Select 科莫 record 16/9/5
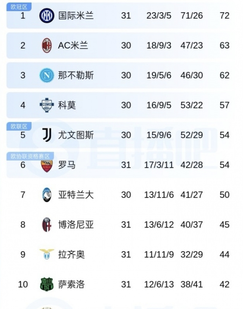 (x=159, y=105)
